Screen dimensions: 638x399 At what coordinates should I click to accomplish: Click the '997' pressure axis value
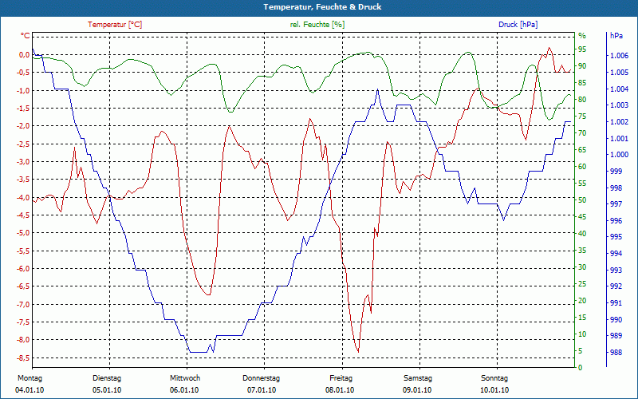pyautogui.click(x=616, y=204)
